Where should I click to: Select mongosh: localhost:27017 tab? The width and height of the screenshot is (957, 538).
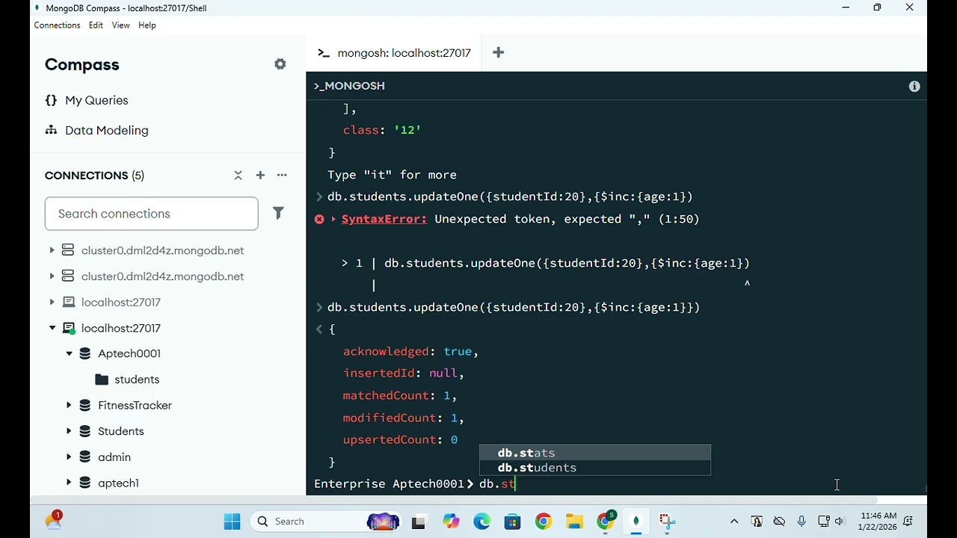394,53
